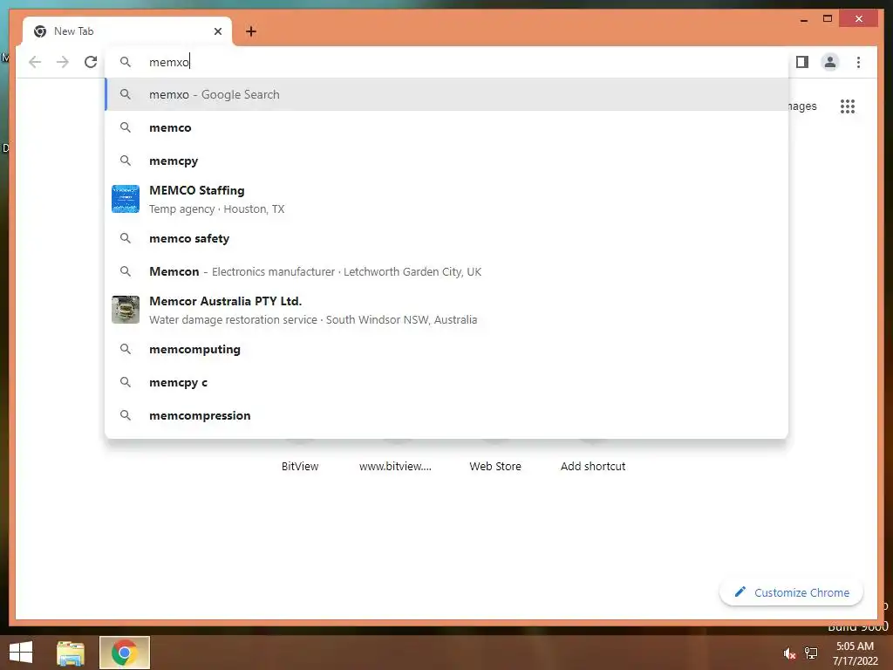Open the Chrome side panel icon
Viewport: 893px width, 670px height.
[802, 62]
